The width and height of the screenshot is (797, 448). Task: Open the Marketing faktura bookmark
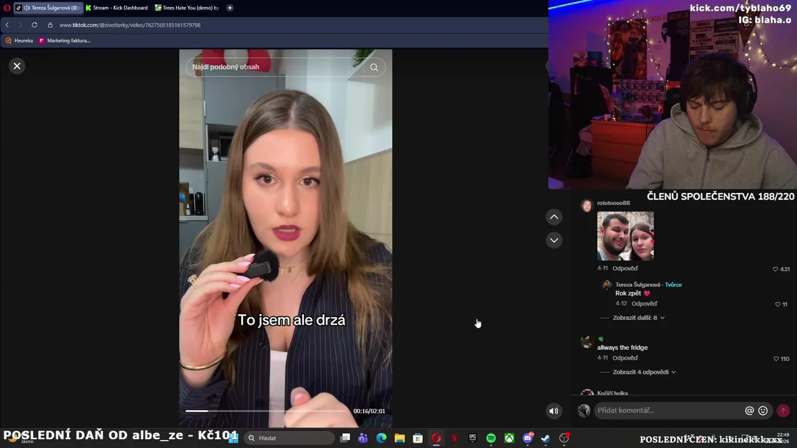click(65, 40)
